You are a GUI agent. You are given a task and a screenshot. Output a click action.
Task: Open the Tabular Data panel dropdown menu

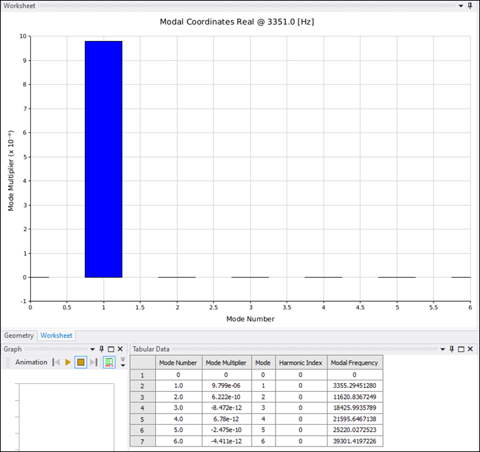click(x=444, y=349)
